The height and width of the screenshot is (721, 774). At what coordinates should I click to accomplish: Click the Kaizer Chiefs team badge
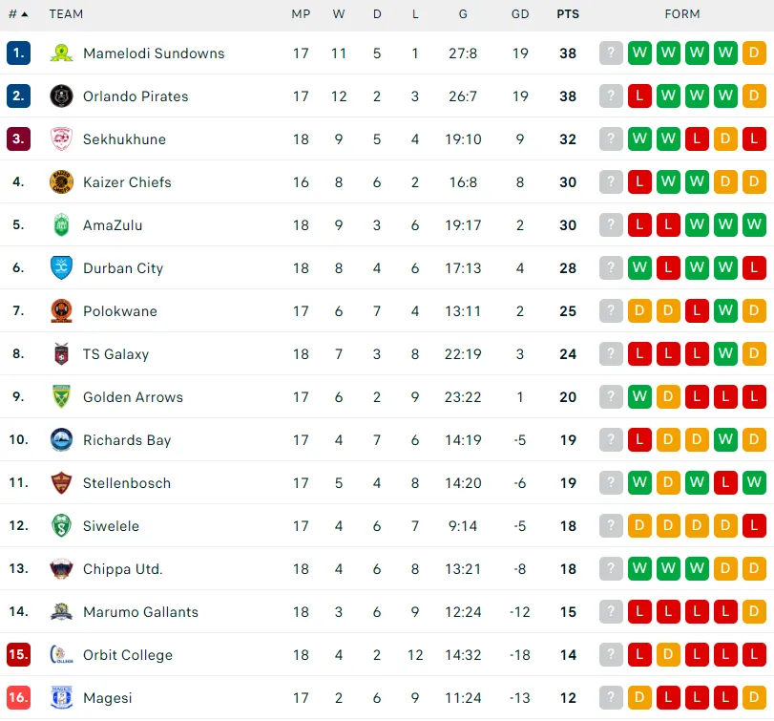61,182
